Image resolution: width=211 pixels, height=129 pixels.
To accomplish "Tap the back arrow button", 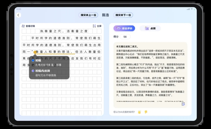I will 19,15.
